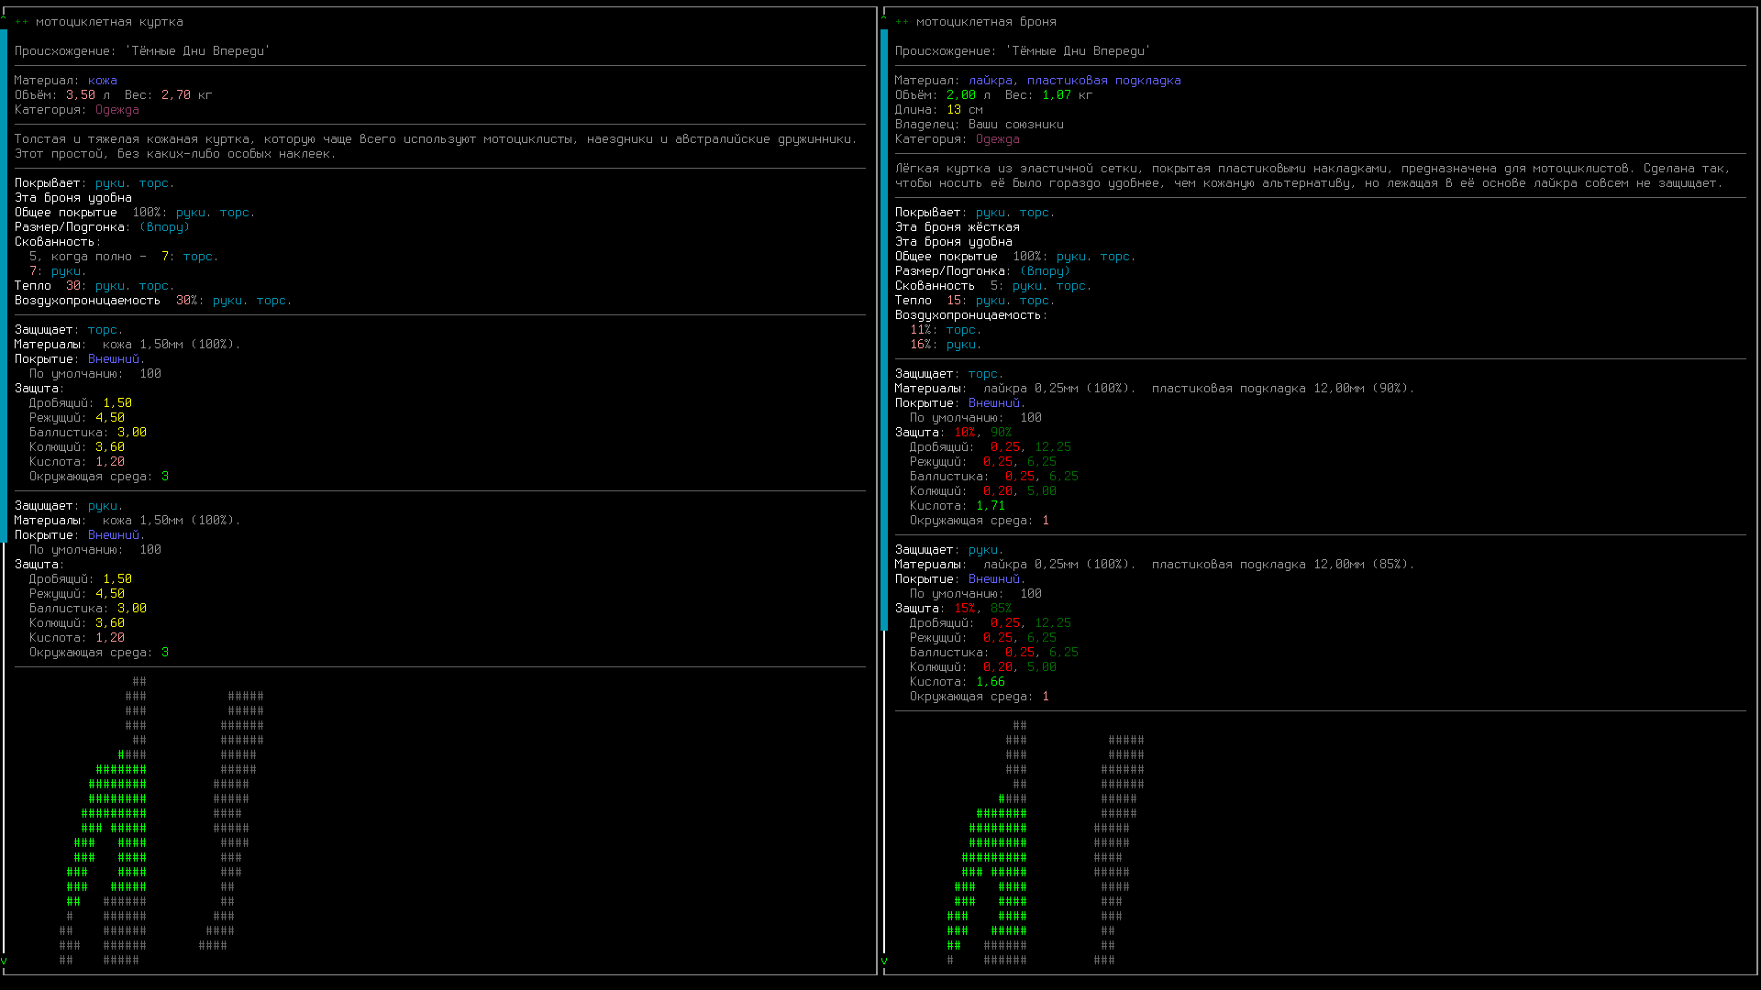Screen dimensions: 1761x990
Task: Open the пластиковая подкладка material link
Action: pos(1103,81)
